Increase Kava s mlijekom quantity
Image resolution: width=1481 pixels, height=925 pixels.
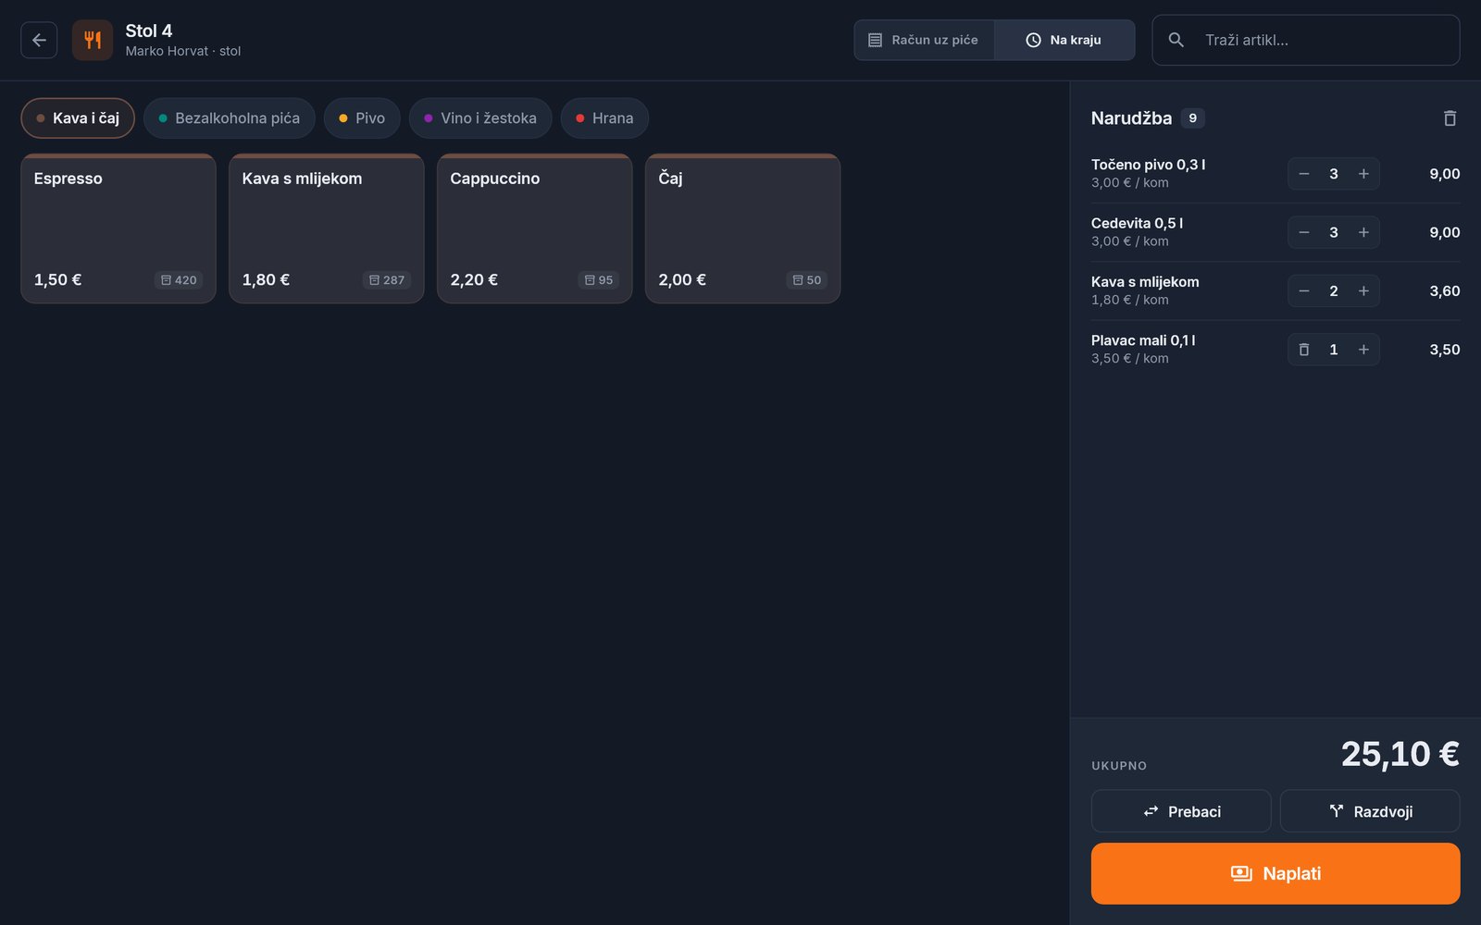coord(1363,291)
